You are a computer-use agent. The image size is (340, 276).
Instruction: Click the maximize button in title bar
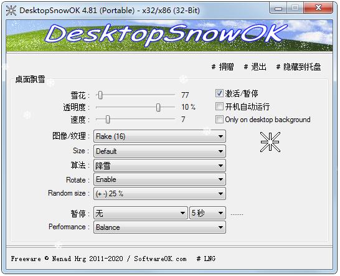point(295,8)
